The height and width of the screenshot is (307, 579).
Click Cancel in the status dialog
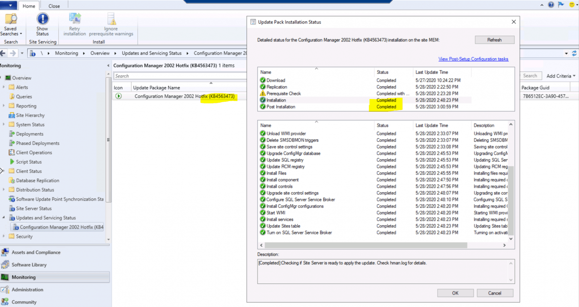495,293
